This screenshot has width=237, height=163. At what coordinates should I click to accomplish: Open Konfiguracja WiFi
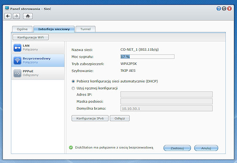(31, 37)
